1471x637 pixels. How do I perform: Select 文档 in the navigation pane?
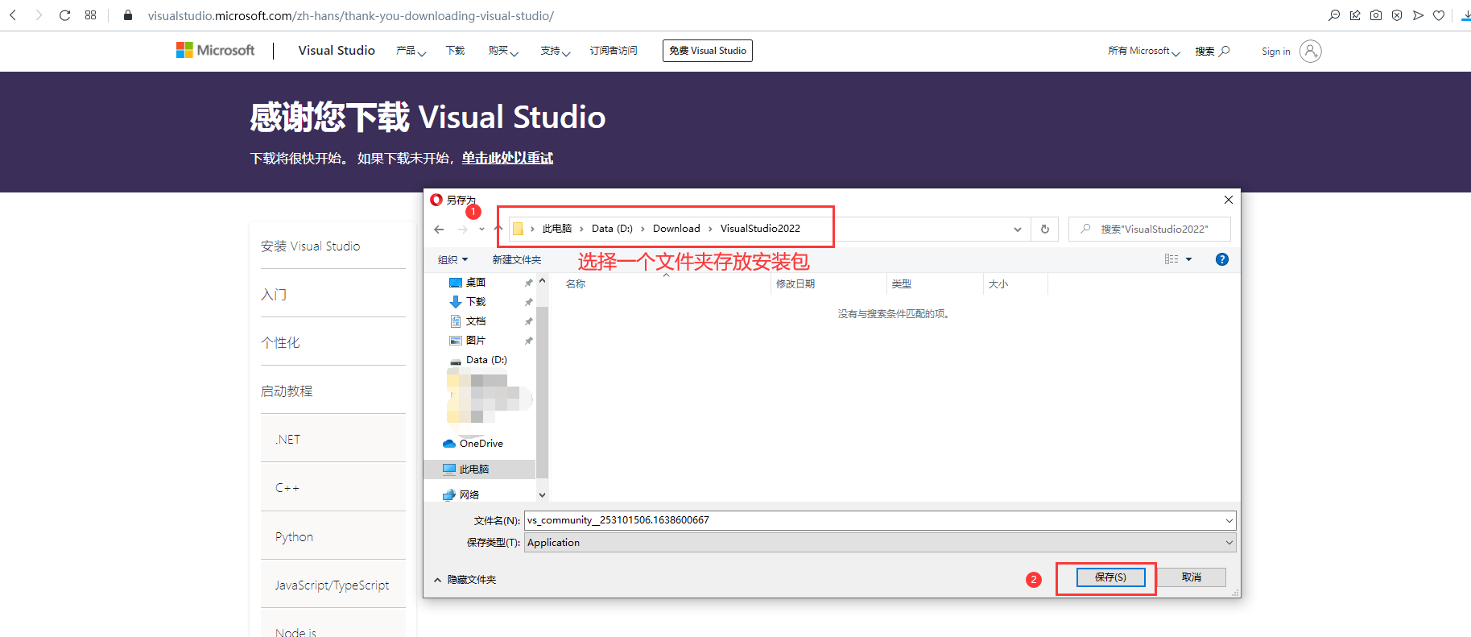(x=476, y=321)
